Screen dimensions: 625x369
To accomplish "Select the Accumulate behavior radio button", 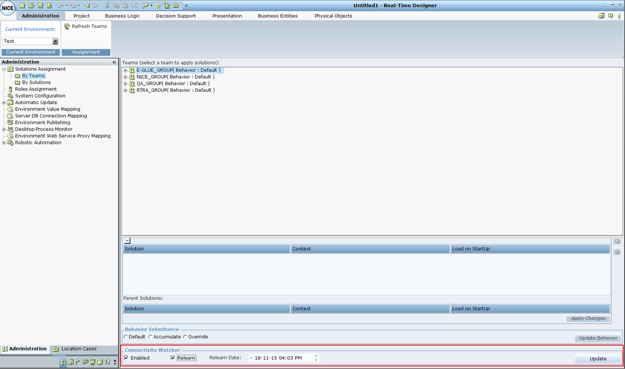I will click(x=151, y=337).
